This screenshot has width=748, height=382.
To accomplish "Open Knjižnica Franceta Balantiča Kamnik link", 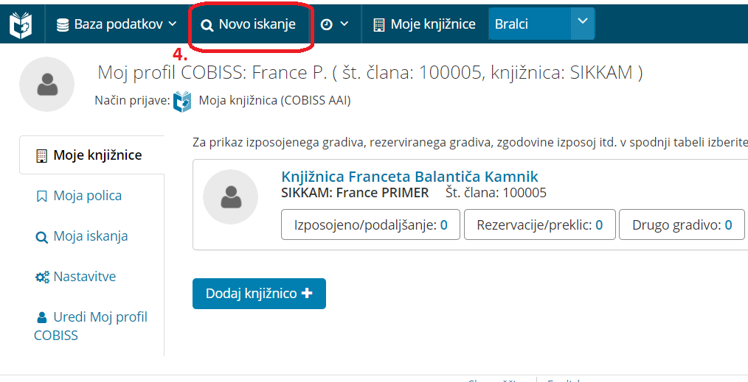I will coord(409,177).
